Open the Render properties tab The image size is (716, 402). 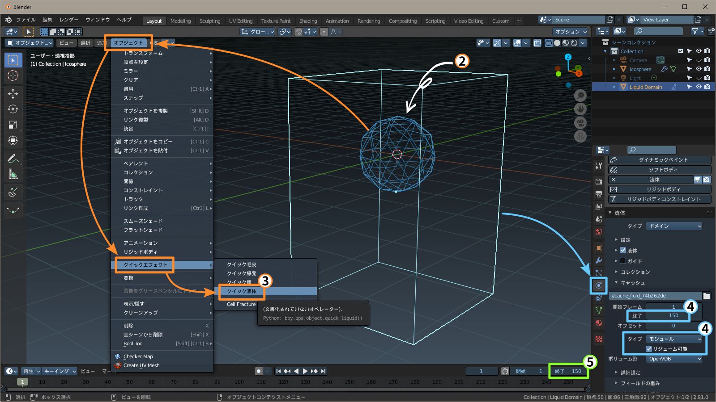pos(599,181)
